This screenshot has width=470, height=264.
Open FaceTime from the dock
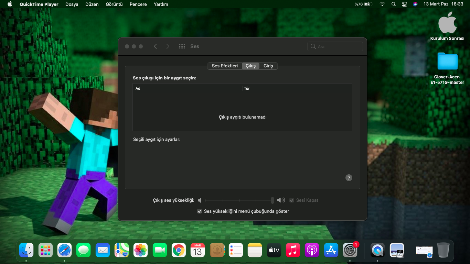160,250
